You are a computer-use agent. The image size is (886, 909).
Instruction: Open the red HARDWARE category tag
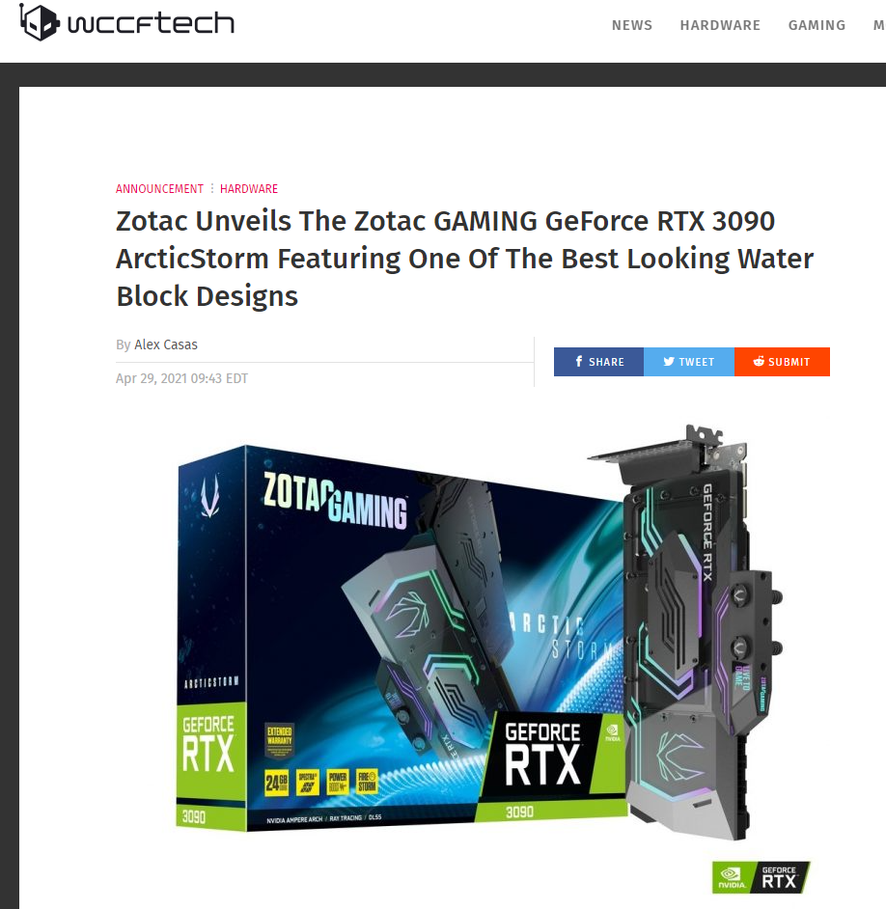coord(249,189)
